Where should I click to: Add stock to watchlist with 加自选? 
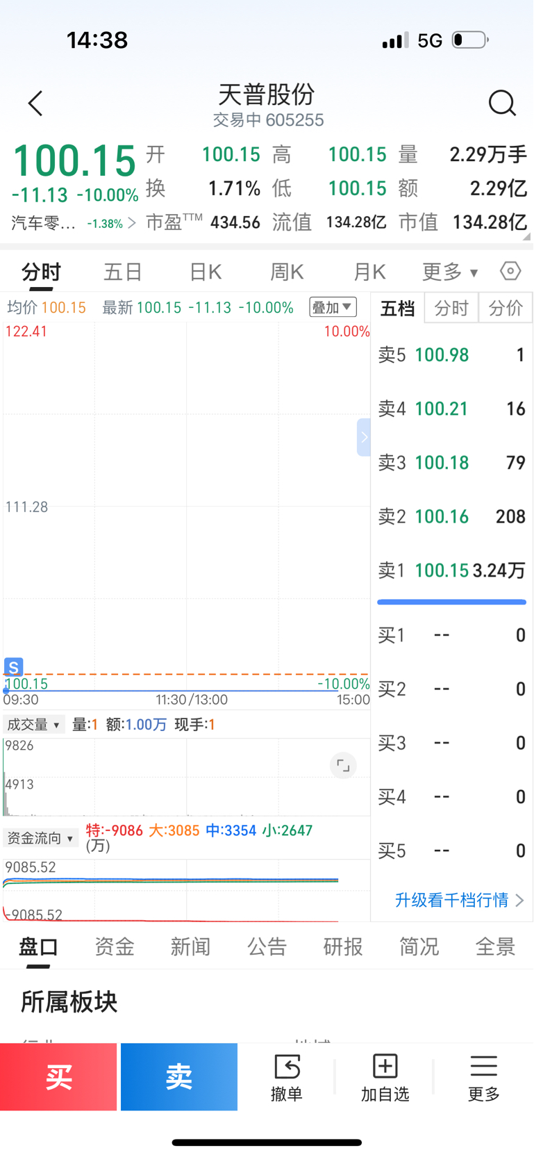[385, 1077]
